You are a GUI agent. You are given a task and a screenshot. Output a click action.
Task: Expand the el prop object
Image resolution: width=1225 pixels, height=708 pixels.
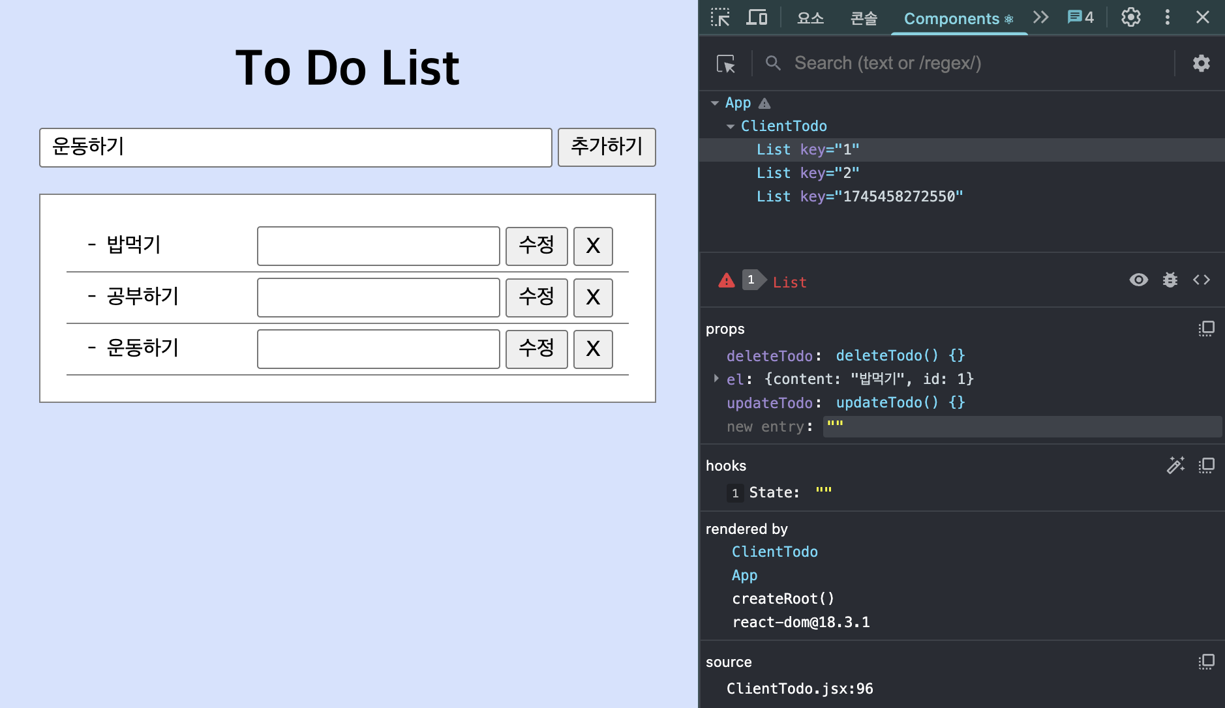pyautogui.click(x=716, y=378)
